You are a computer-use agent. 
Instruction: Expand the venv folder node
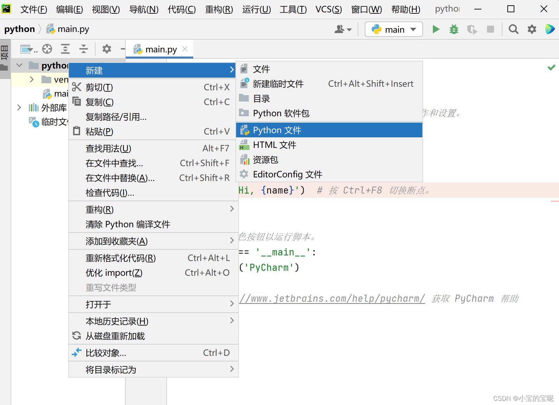[x=32, y=79]
